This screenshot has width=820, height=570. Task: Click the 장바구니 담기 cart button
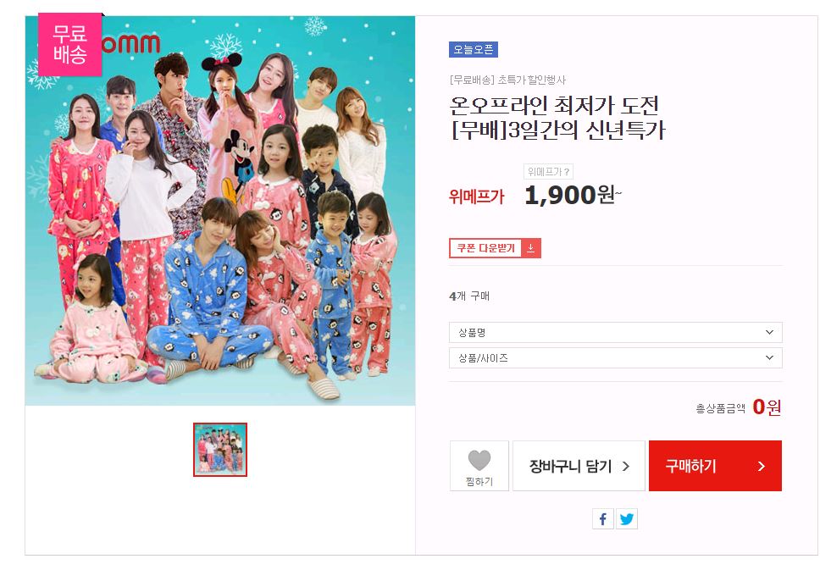pos(579,466)
